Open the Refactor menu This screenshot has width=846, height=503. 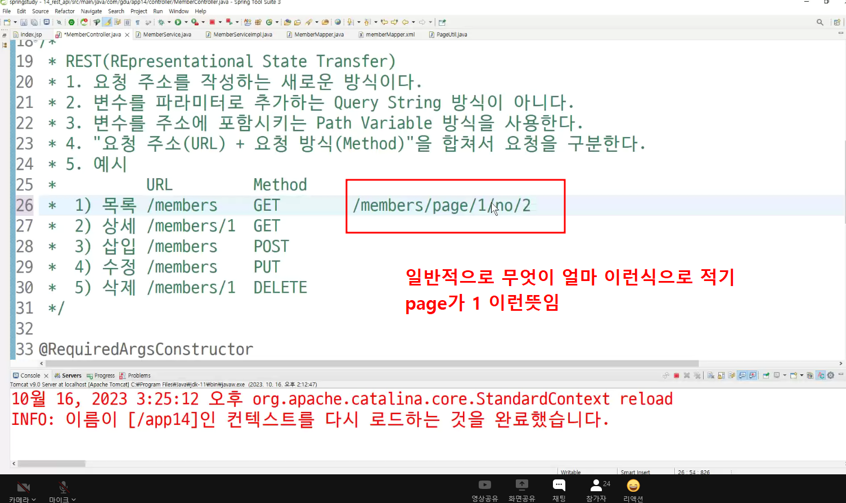65,11
